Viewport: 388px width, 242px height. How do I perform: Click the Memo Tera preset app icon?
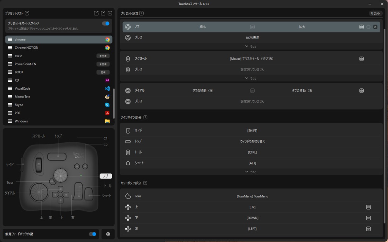[107, 96]
